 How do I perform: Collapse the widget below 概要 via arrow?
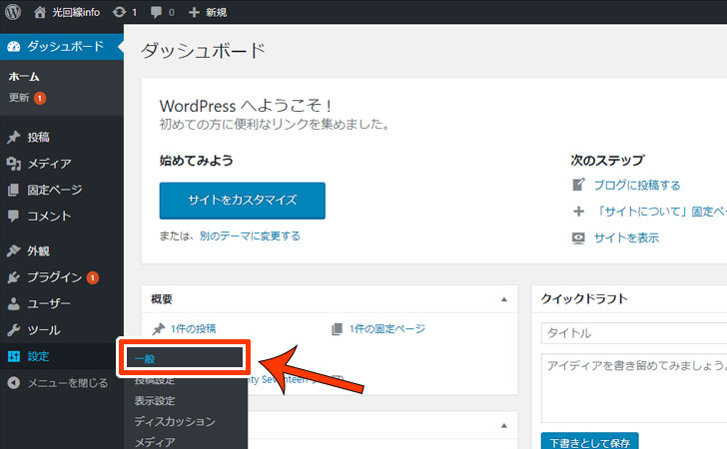(504, 425)
